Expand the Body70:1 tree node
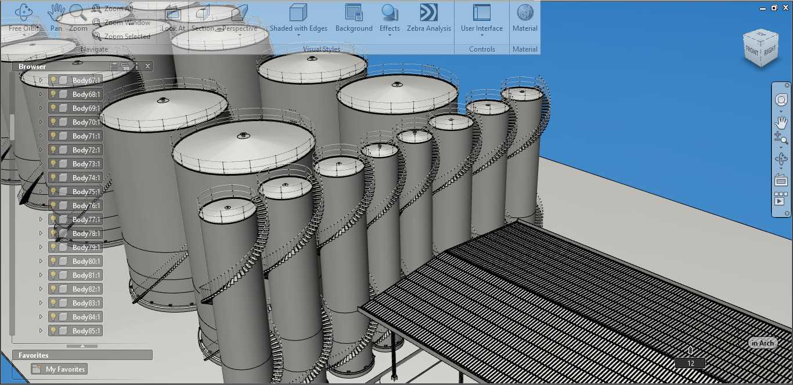The width and height of the screenshot is (793, 385). (x=41, y=122)
